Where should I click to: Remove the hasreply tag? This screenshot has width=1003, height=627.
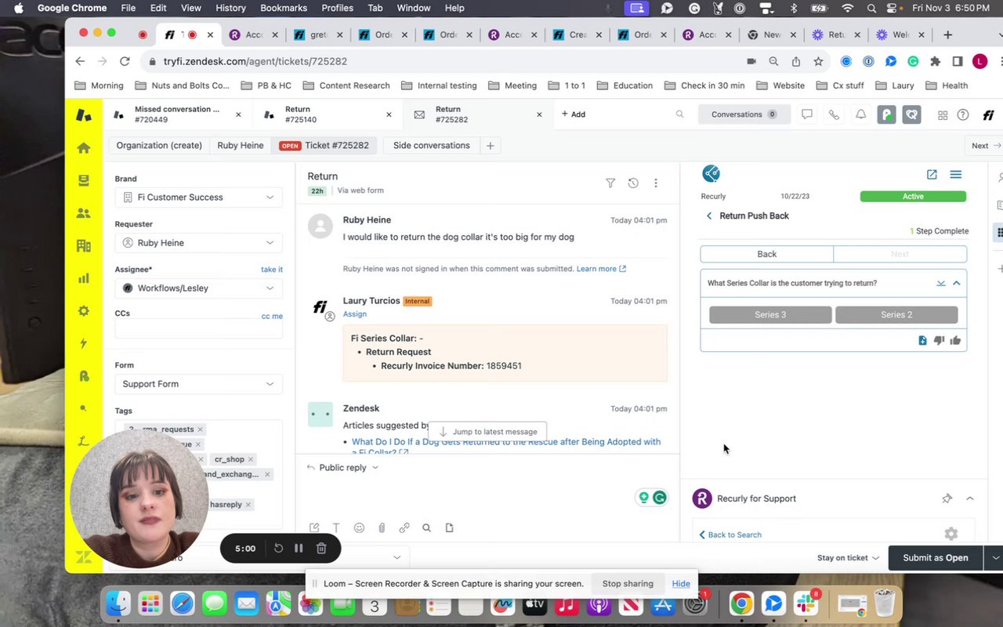tap(248, 505)
